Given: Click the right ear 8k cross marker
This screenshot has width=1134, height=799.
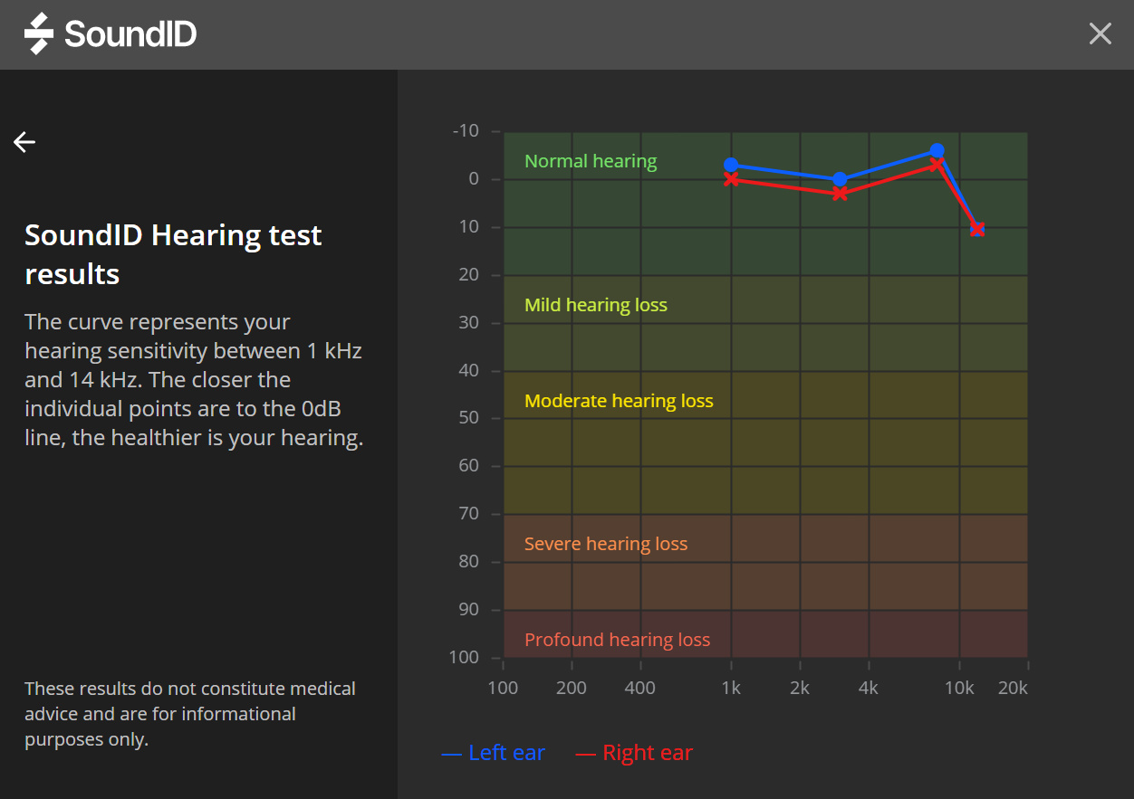Looking at the screenshot, I should tap(937, 165).
